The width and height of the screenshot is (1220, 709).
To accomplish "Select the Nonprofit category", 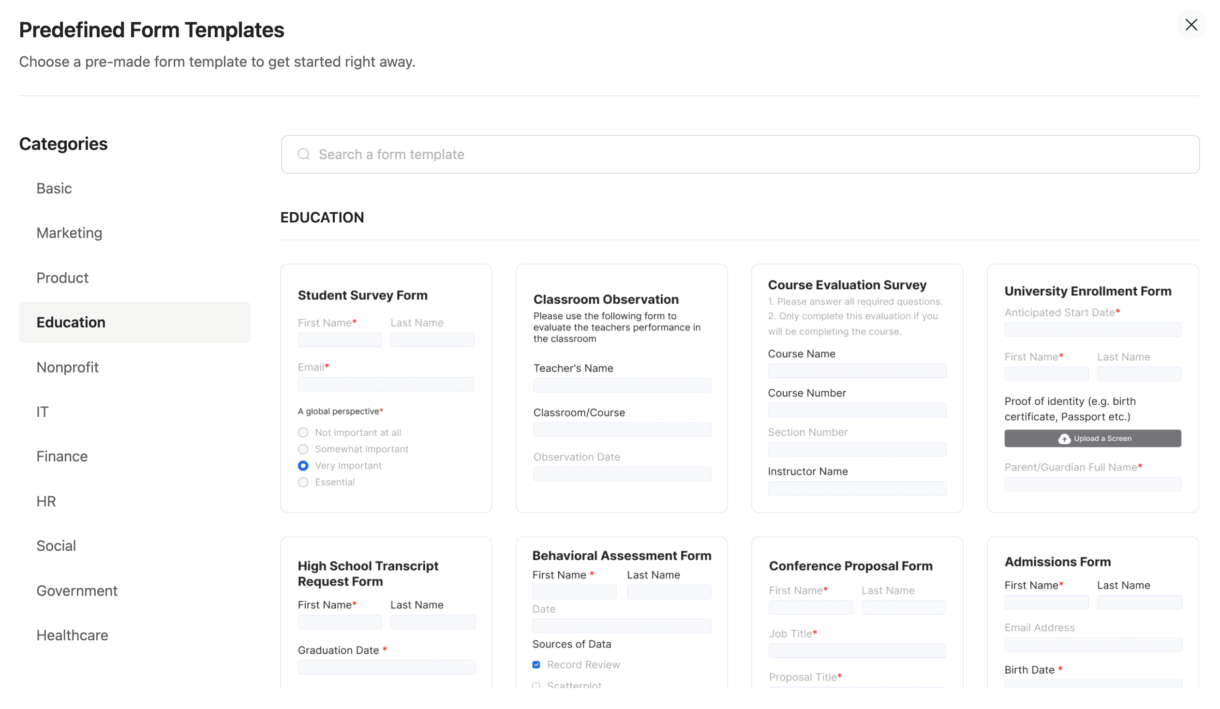I will 68,367.
